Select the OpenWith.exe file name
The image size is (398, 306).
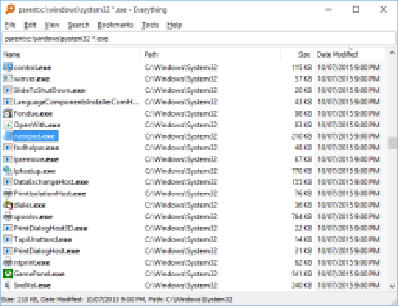coord(37,125)
